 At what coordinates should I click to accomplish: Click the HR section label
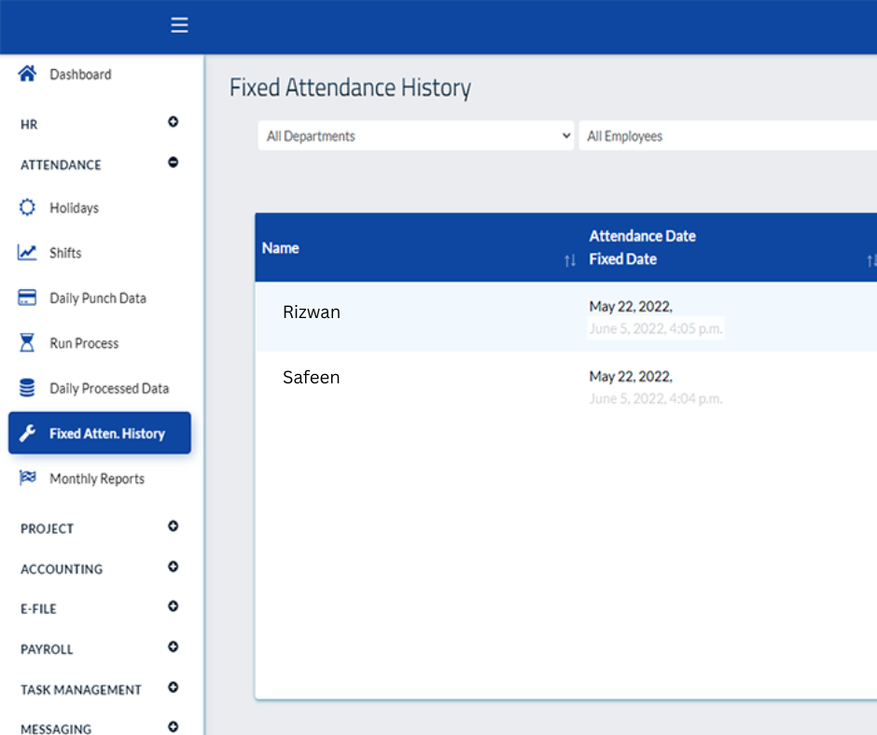(29, 124)
